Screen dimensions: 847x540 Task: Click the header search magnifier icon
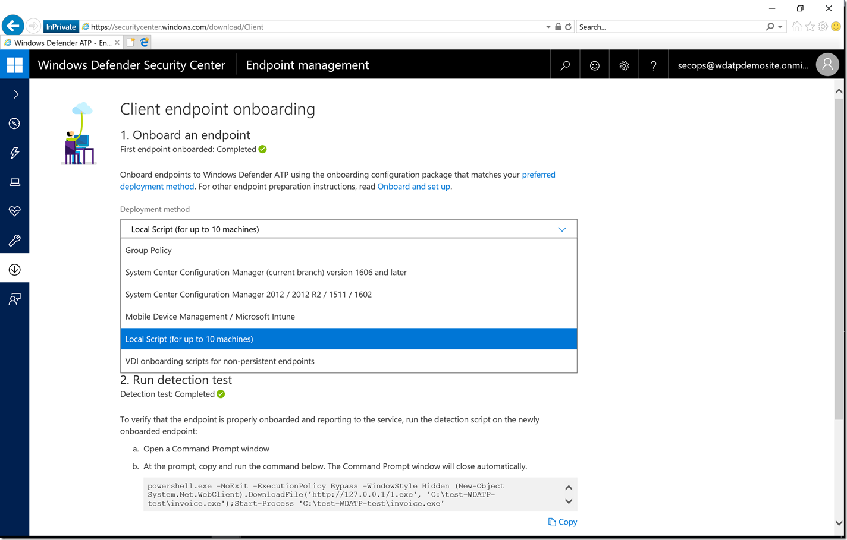click(x=565, y=65)
